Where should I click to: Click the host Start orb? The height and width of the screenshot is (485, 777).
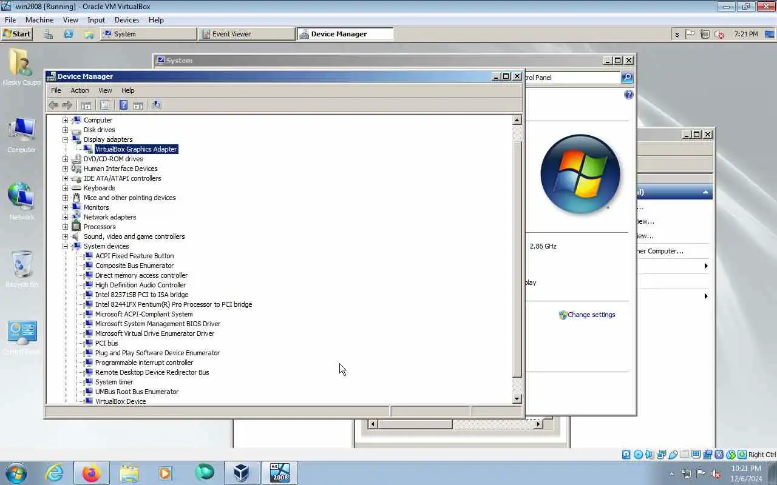16,473
